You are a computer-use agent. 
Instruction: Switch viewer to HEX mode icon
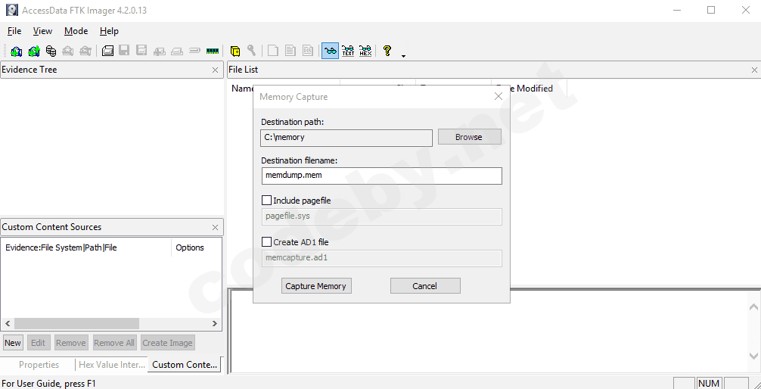(365, 51)
